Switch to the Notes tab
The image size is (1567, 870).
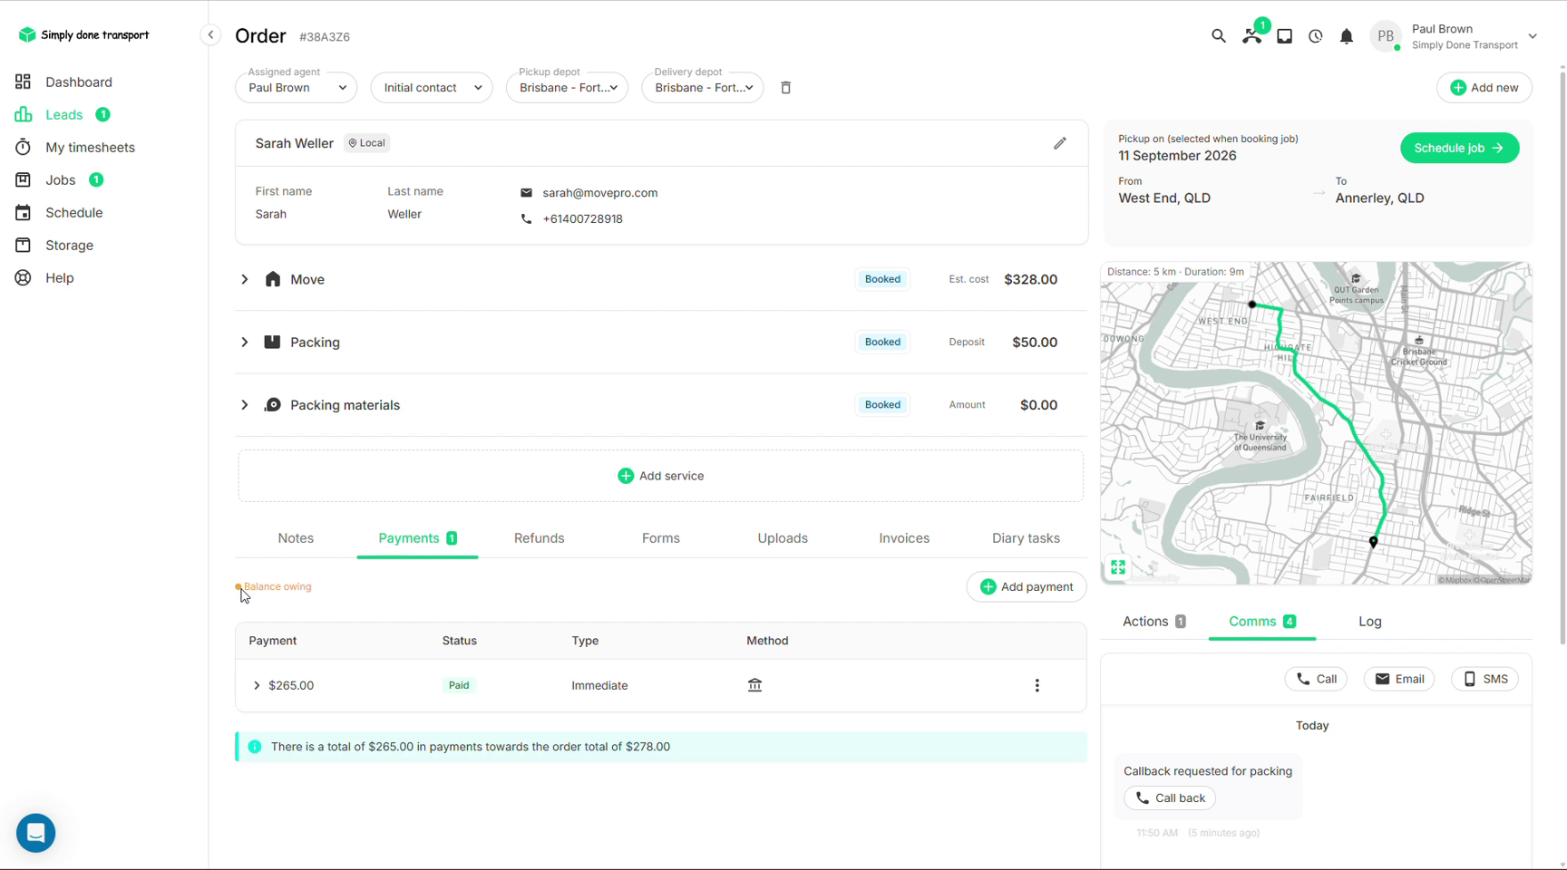click(x=296, y=538)
